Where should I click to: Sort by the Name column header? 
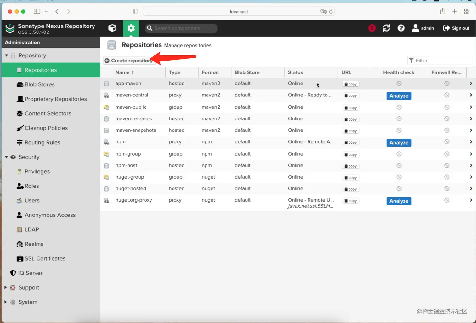[139, 72]
